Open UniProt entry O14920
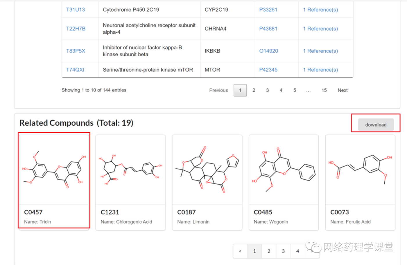The image size is (407, 265). coord(268,51)
